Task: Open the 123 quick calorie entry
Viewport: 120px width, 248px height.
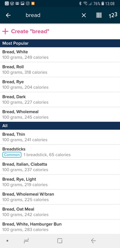Action: 113,15
